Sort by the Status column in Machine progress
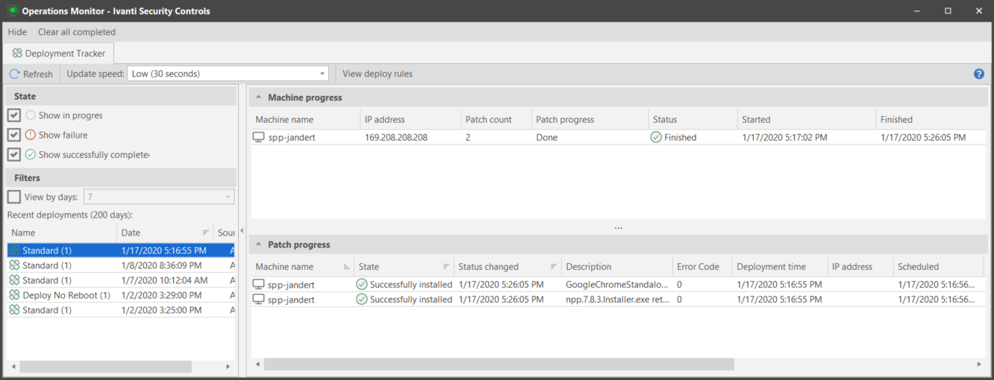 (x=693, y=119)
